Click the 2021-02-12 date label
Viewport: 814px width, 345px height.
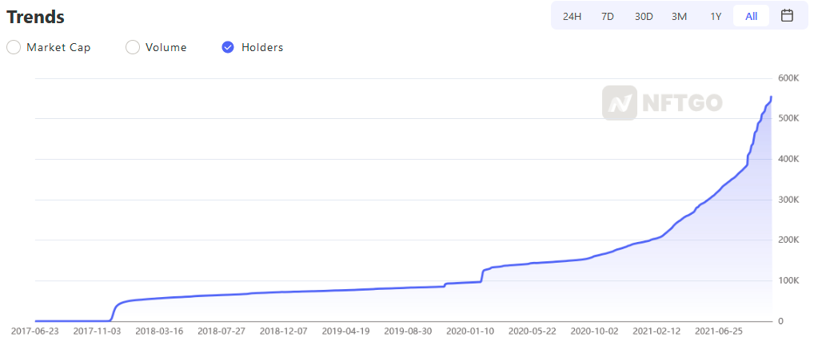click(656, 331)
